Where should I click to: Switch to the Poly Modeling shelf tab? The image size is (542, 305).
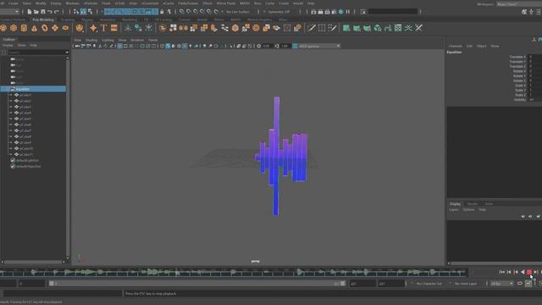pyautogui.click(x=43, y=19)
